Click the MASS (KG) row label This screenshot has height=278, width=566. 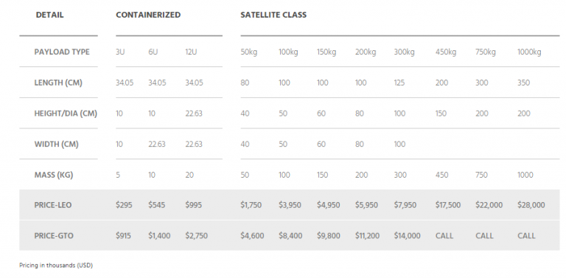pos(53,175)
